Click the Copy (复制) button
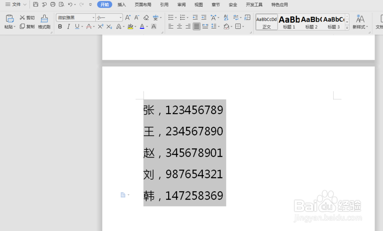Screen dimensions: 383x231 point(27,26)
